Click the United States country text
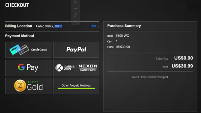This screenshot has width=201, height=113. (x=45, y=26)
